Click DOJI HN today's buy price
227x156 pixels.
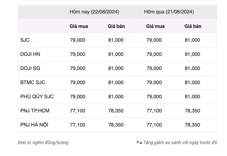click(78, 54)
